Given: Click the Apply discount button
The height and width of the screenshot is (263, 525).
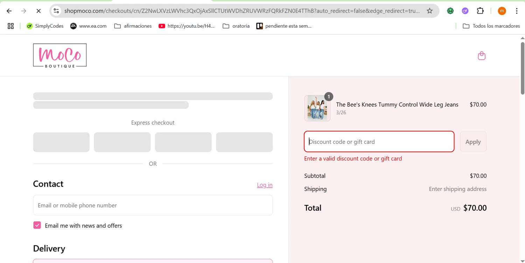Looking at the screenshot, I should click(473, 142).
